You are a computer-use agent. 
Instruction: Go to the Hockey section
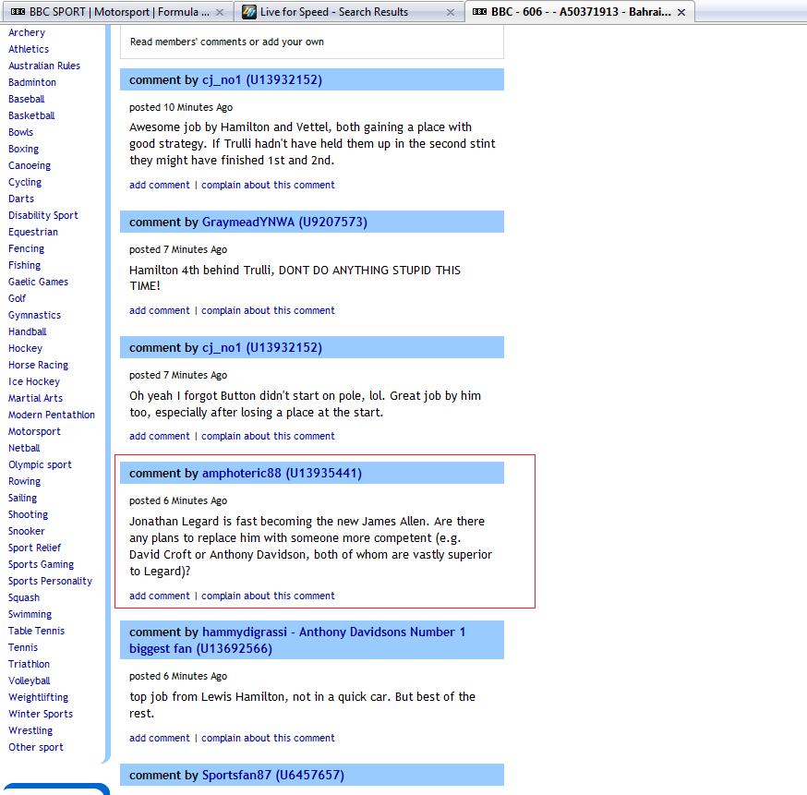pos(25,348)
